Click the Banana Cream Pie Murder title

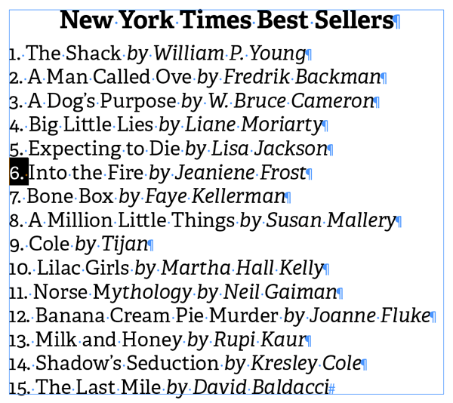point(158,315)
